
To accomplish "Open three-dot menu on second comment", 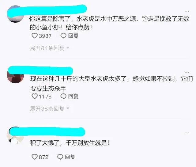I will 187,72.
